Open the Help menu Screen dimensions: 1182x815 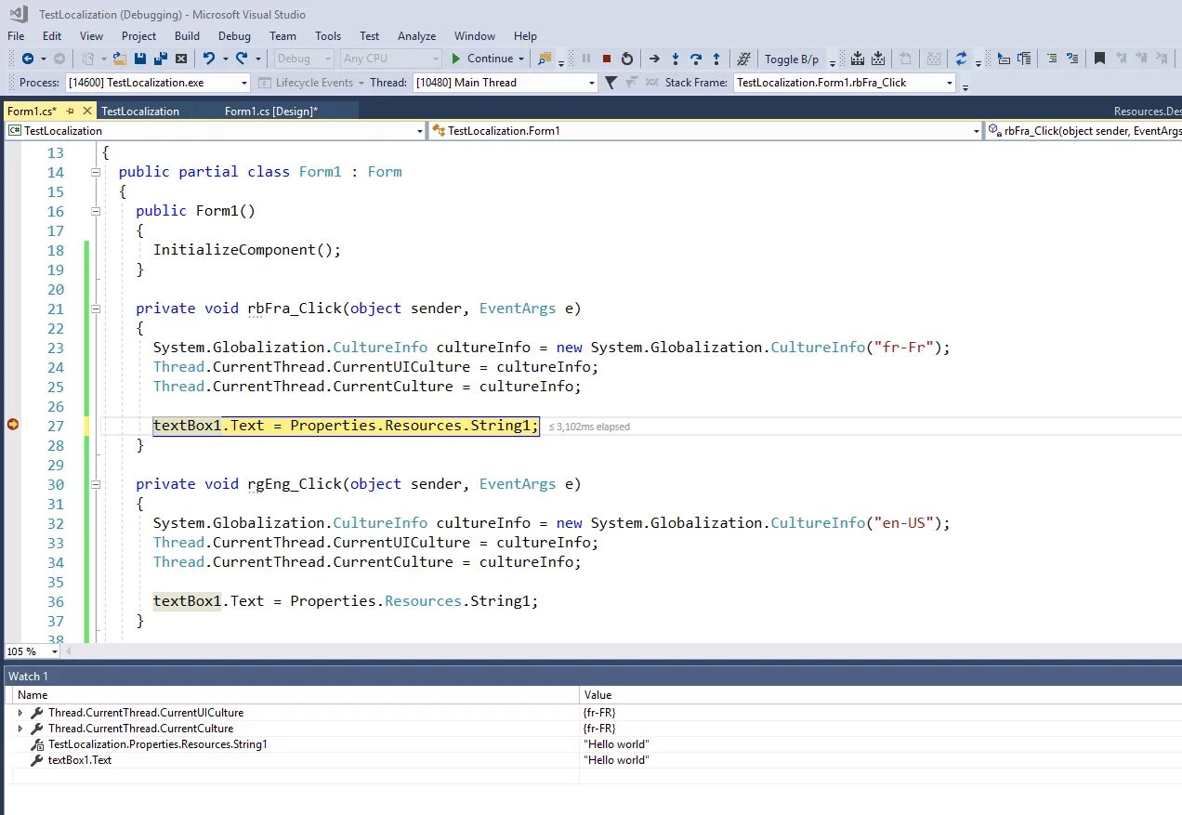pos(525,35)
